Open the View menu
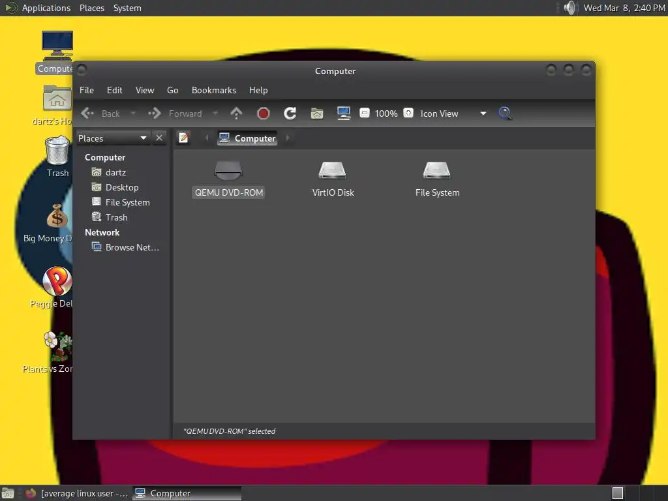Screen dimensions: 668x501 point(145,90)
